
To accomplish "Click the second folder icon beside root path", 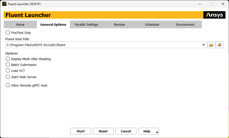I will (x=220, y=45).
